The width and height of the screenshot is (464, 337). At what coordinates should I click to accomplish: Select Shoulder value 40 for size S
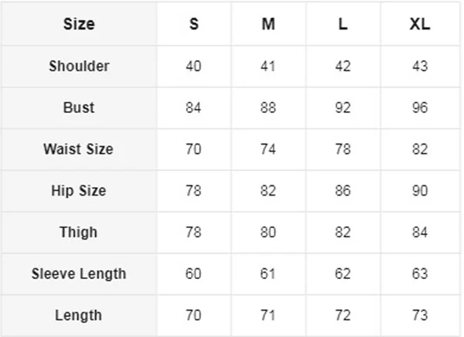click(x=193, y=66)
